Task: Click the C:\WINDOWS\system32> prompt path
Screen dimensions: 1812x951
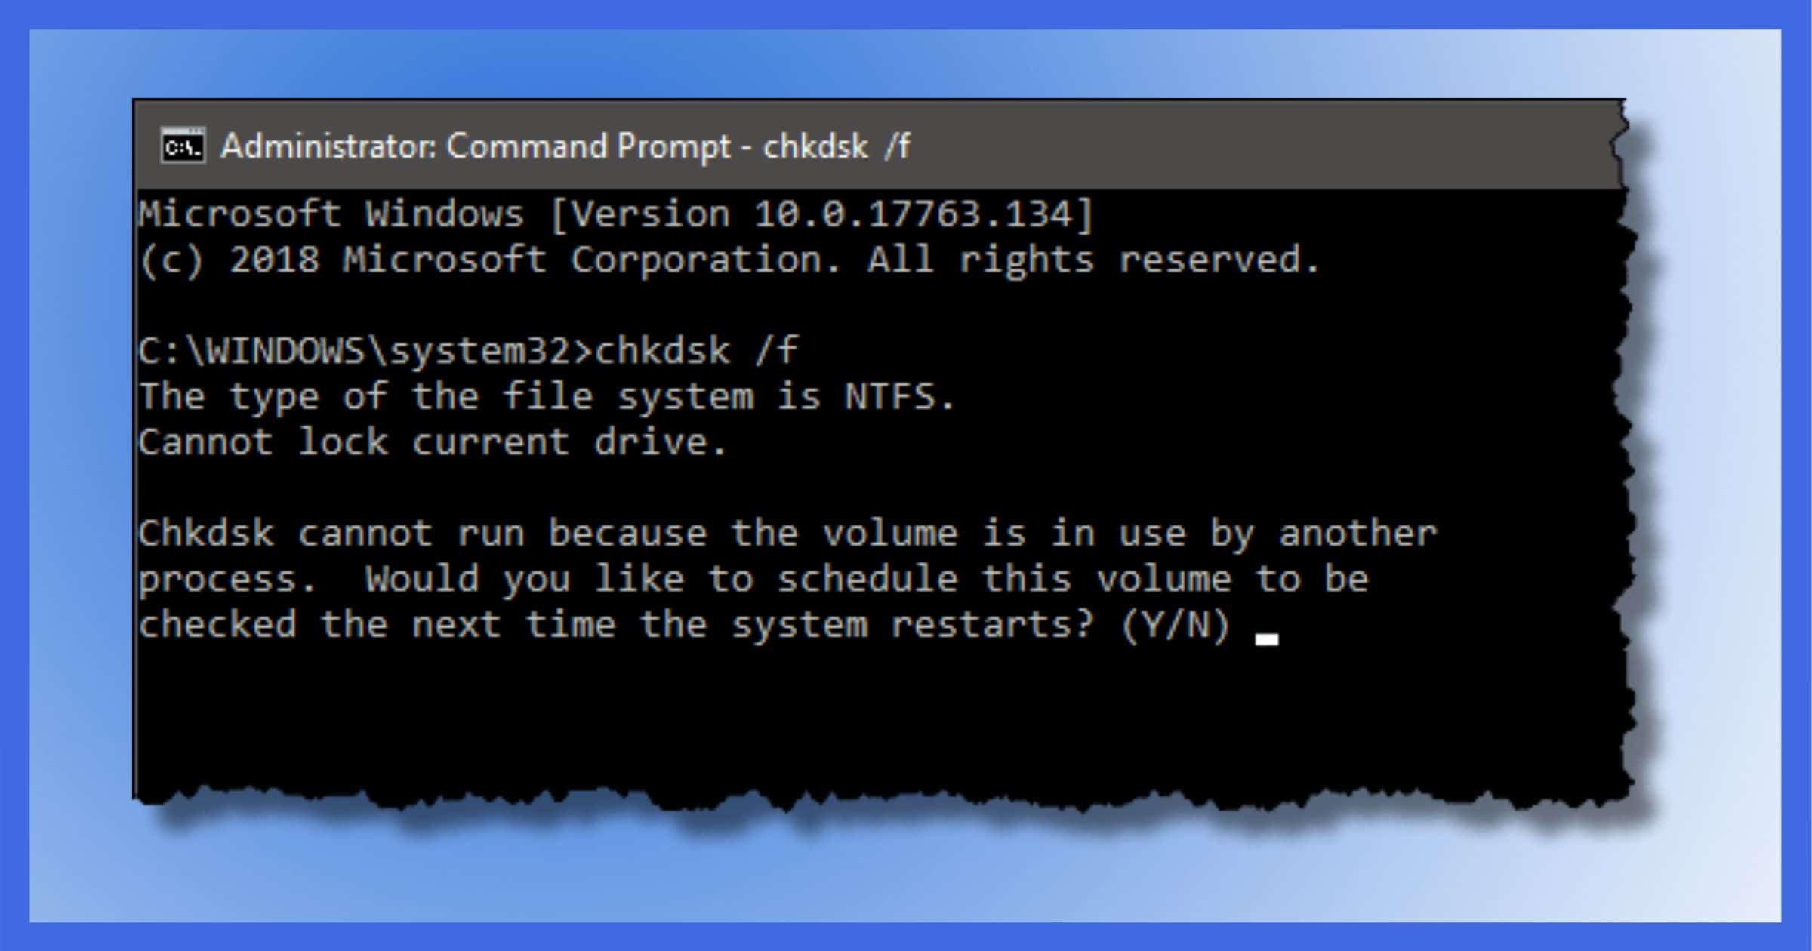Action: [x=365, y=351]
